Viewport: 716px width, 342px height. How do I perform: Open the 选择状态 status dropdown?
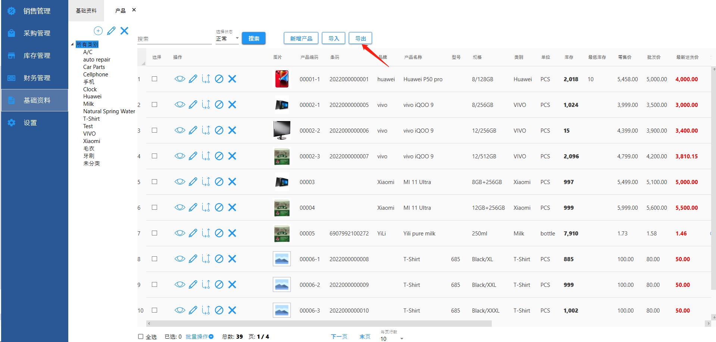pyautogui.click(x=227, y=39)
